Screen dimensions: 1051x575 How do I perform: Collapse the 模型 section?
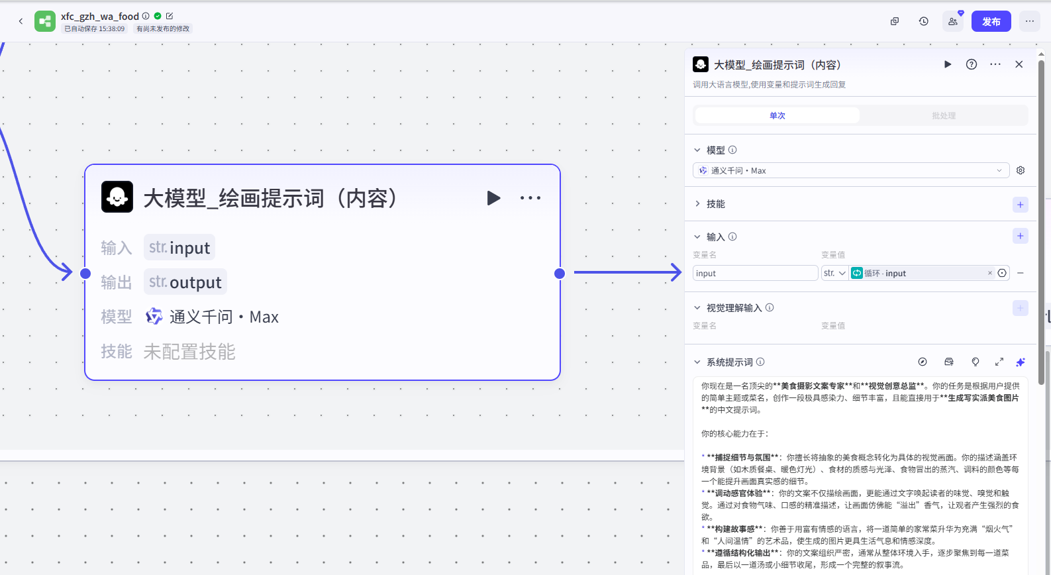tap(697, 150)
